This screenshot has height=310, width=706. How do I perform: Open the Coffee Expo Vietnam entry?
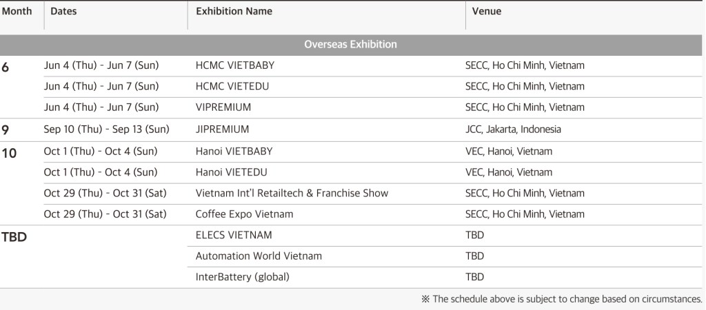tap(244, 214)
